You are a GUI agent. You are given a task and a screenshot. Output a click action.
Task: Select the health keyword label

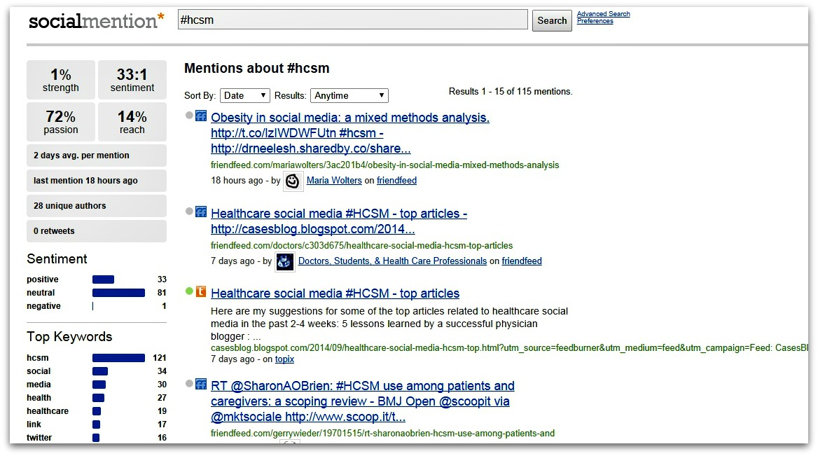[x=39, y=398]
